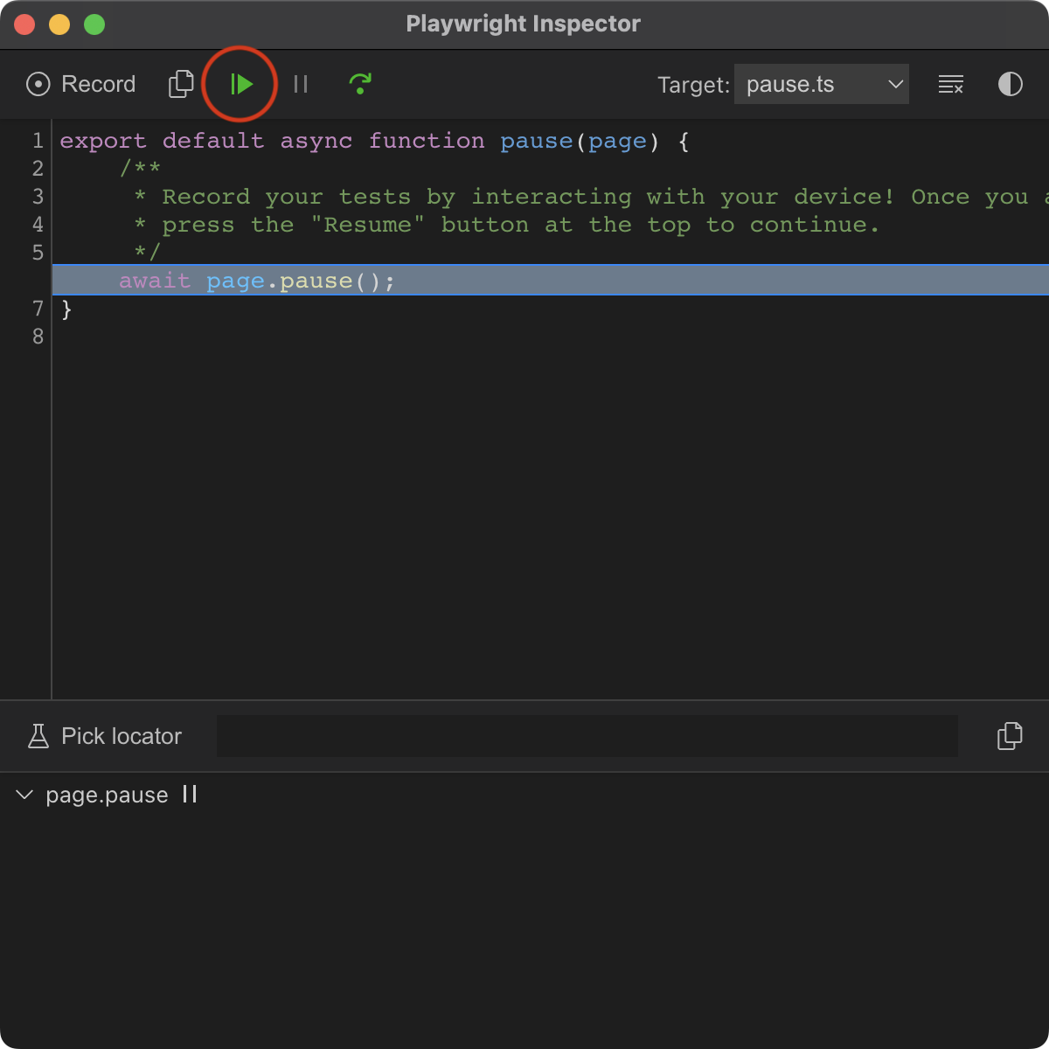The width and height of the screenshot is (1049, 1049).
Task: Toggle the dark/light color theme icon
Action: pyautogui.click(x=1011, y=84)
